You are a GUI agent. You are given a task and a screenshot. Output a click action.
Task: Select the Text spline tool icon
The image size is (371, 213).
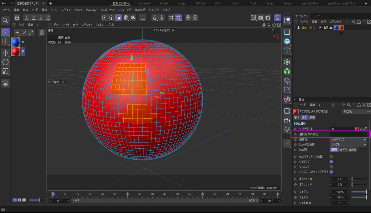[287, 51]
